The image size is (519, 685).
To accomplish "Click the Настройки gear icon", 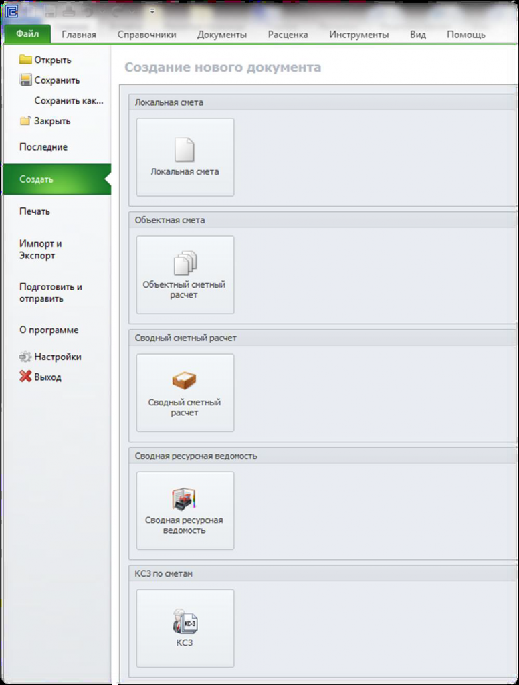I will 25,357.
